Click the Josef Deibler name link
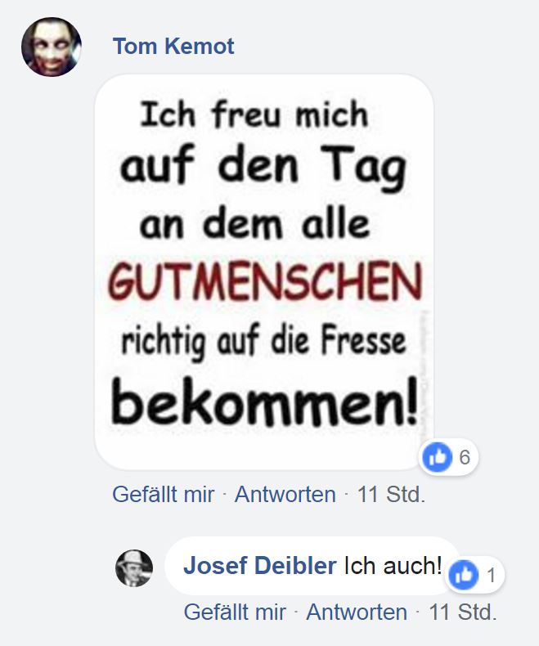 click(x=259, y=565)
